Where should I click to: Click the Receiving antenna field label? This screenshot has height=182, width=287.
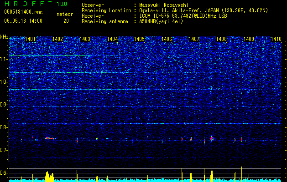pyautogui.click(x=105, y=21)
